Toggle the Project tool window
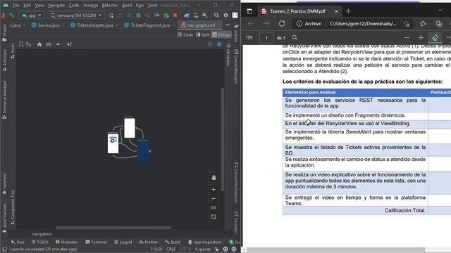Viewport: 451px width, 253px height. coord(4,32)
